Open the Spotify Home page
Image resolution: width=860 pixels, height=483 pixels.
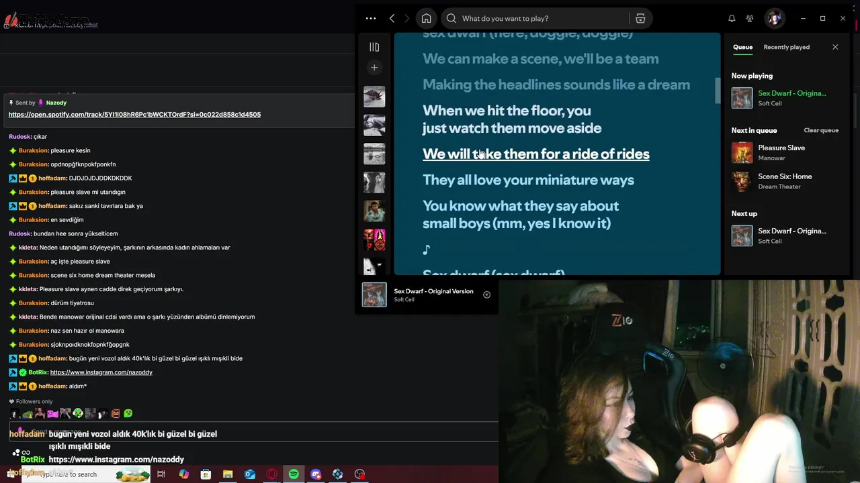click(x=426, y=19)
